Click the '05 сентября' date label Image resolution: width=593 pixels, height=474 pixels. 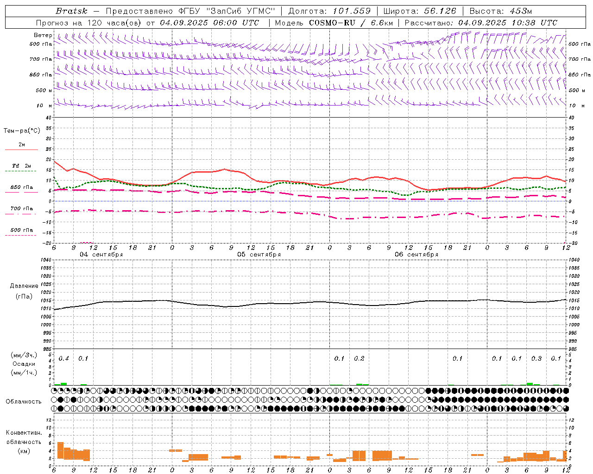click(259, 255)
